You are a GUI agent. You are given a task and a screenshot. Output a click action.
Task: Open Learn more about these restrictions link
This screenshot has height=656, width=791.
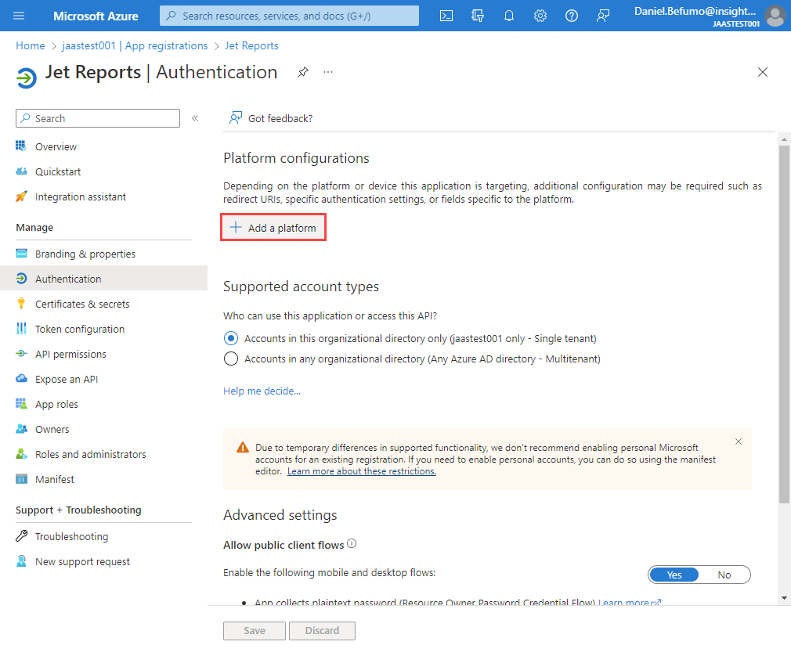tap(361, 471)
